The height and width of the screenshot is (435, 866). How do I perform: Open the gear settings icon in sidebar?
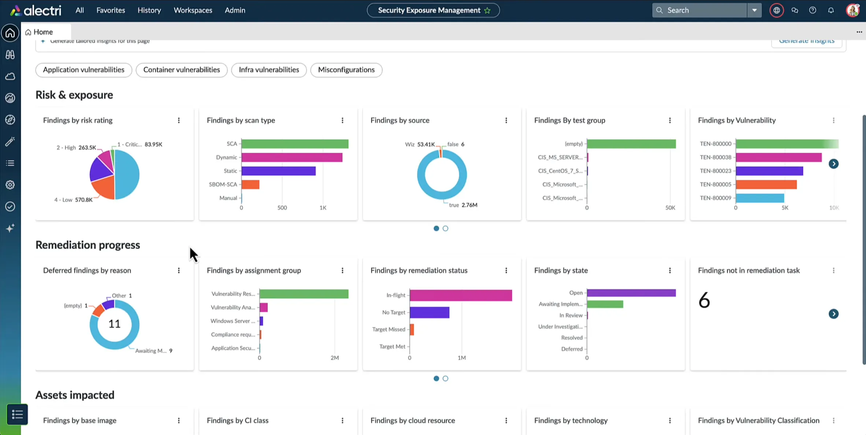(x=10, y=185)
